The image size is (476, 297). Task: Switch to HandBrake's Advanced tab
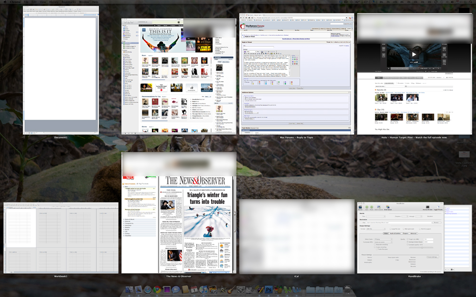(x=414, y=233)
